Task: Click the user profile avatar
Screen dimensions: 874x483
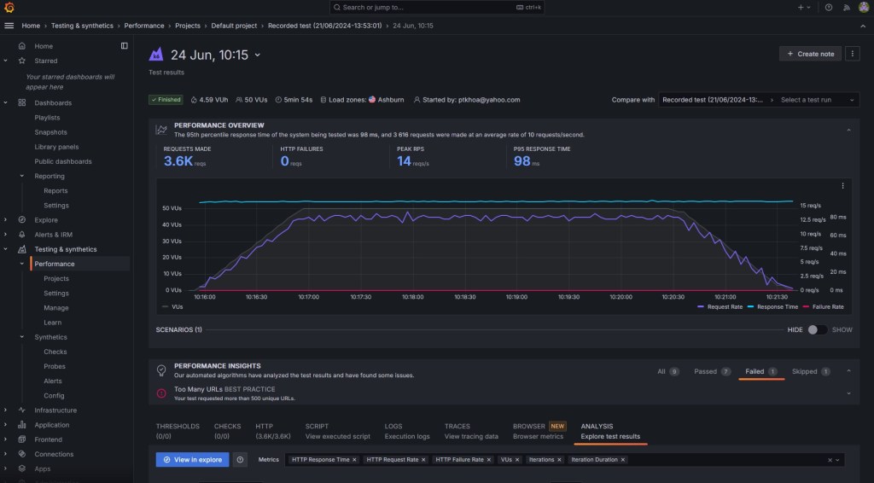Action: click(x=863, y=8)
